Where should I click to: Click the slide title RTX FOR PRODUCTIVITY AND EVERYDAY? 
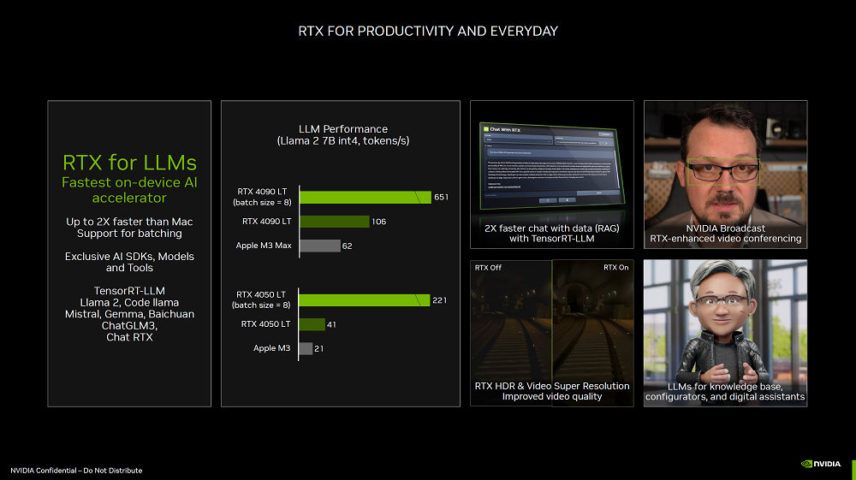pos(428,31)
